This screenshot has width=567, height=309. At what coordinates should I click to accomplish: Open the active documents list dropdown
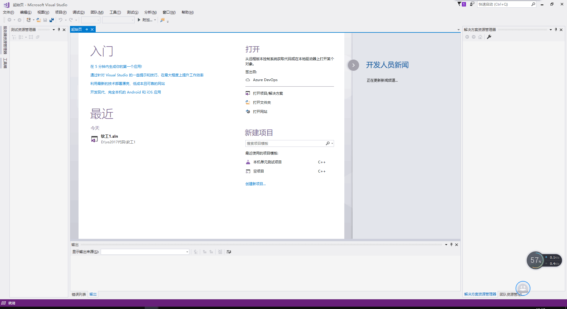[x=458, y=29]
